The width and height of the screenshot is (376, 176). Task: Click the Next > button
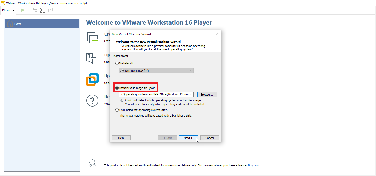(189, 138)
